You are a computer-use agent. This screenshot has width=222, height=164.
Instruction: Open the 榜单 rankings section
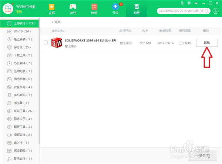pyautogui.click(x=94, y=9)
